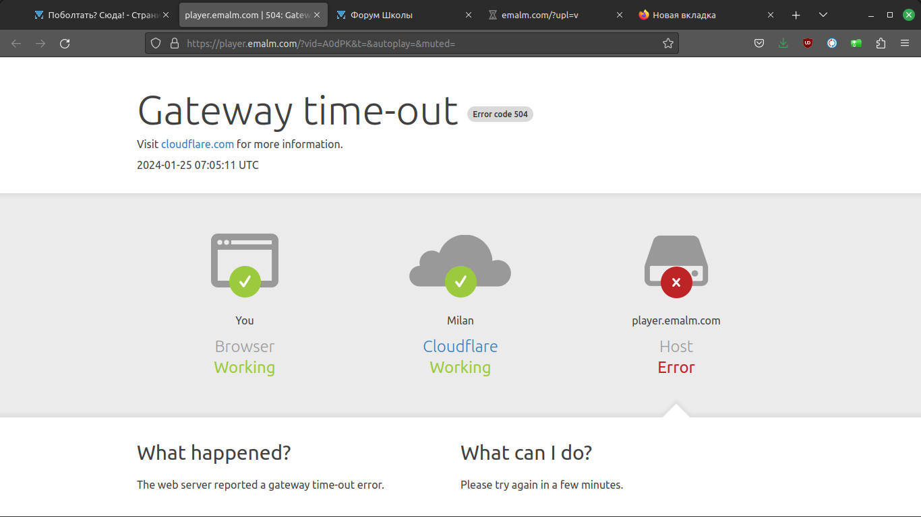Close the Firefox window
The image size is (921, 517).
[x=909, y=15]
